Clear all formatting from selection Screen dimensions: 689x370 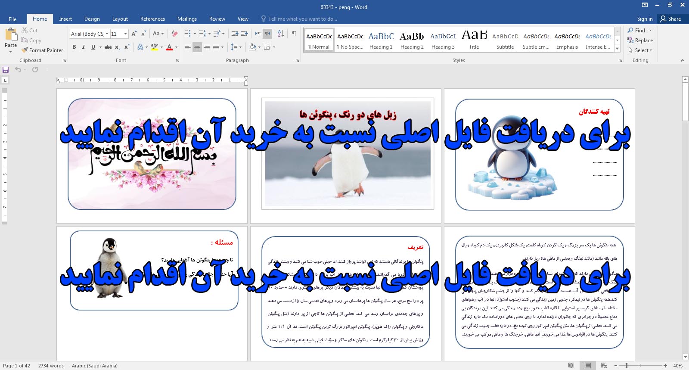click(x=174, y=34)
